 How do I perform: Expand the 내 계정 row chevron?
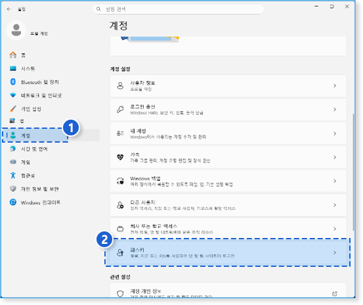335,133
